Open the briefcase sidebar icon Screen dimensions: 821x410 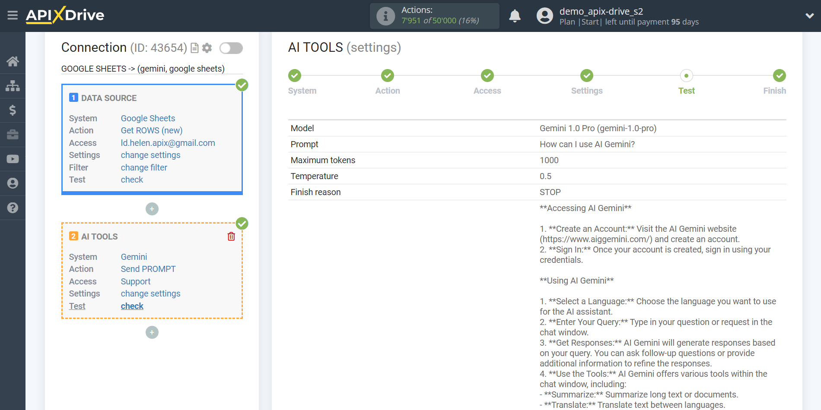13,135
